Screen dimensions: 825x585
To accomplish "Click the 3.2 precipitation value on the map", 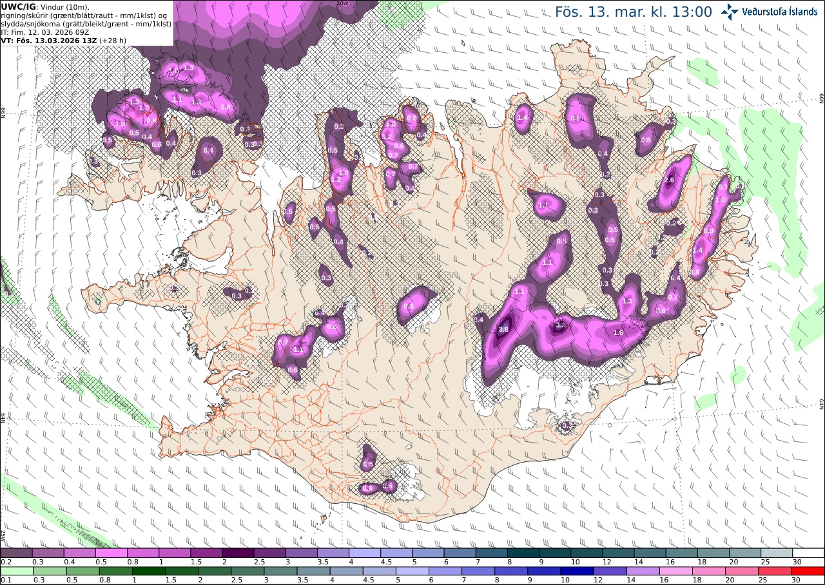I will tap(560, 325).
